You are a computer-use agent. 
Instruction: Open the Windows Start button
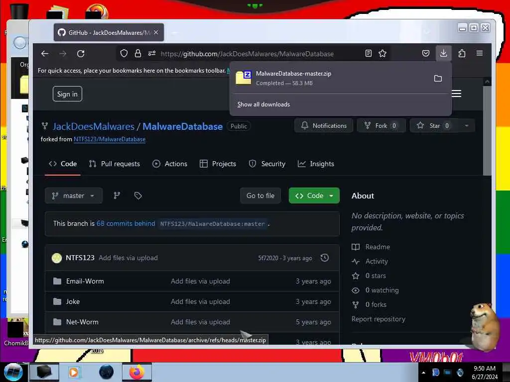pos(13,372)
